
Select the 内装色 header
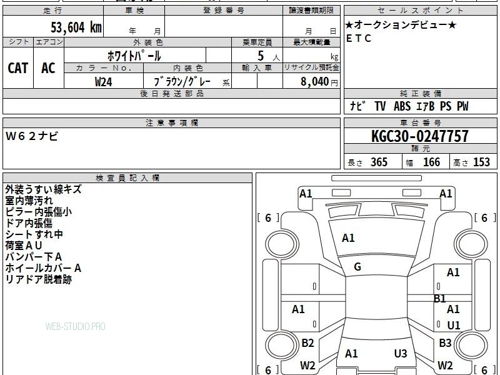pos(188,68)
